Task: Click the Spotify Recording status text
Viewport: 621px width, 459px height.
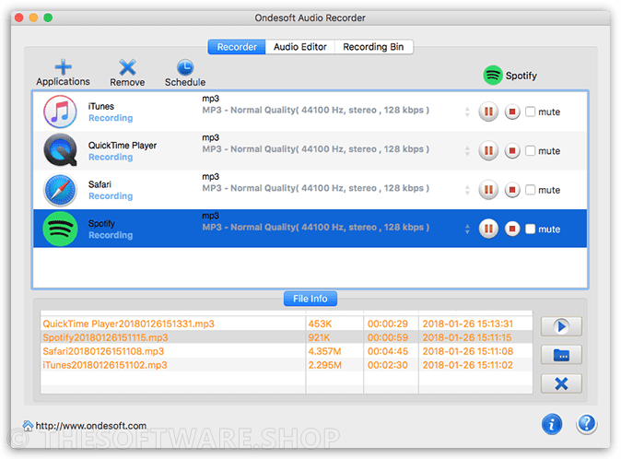Action: tap(111, 235)
